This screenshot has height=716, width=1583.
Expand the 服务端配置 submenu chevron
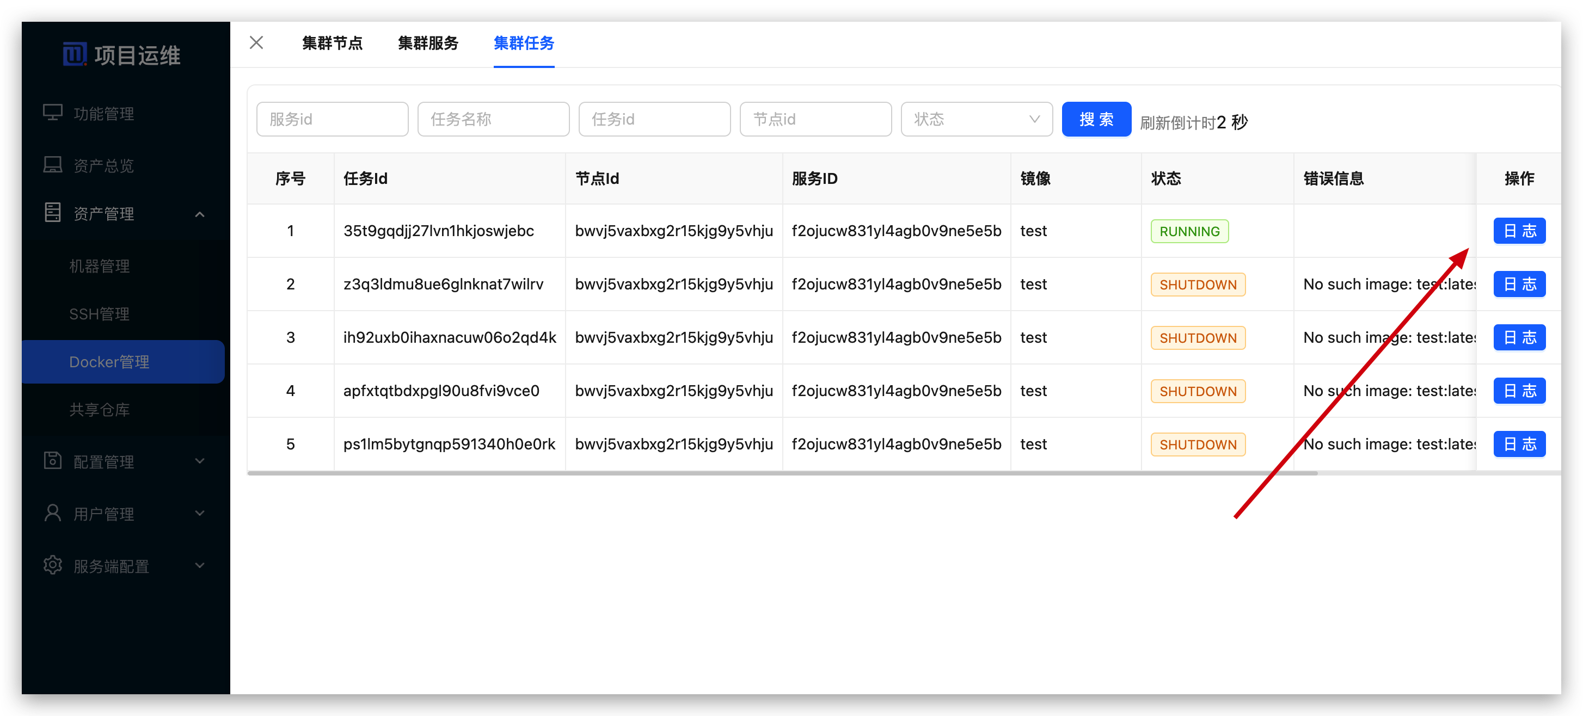pos(199,565)
